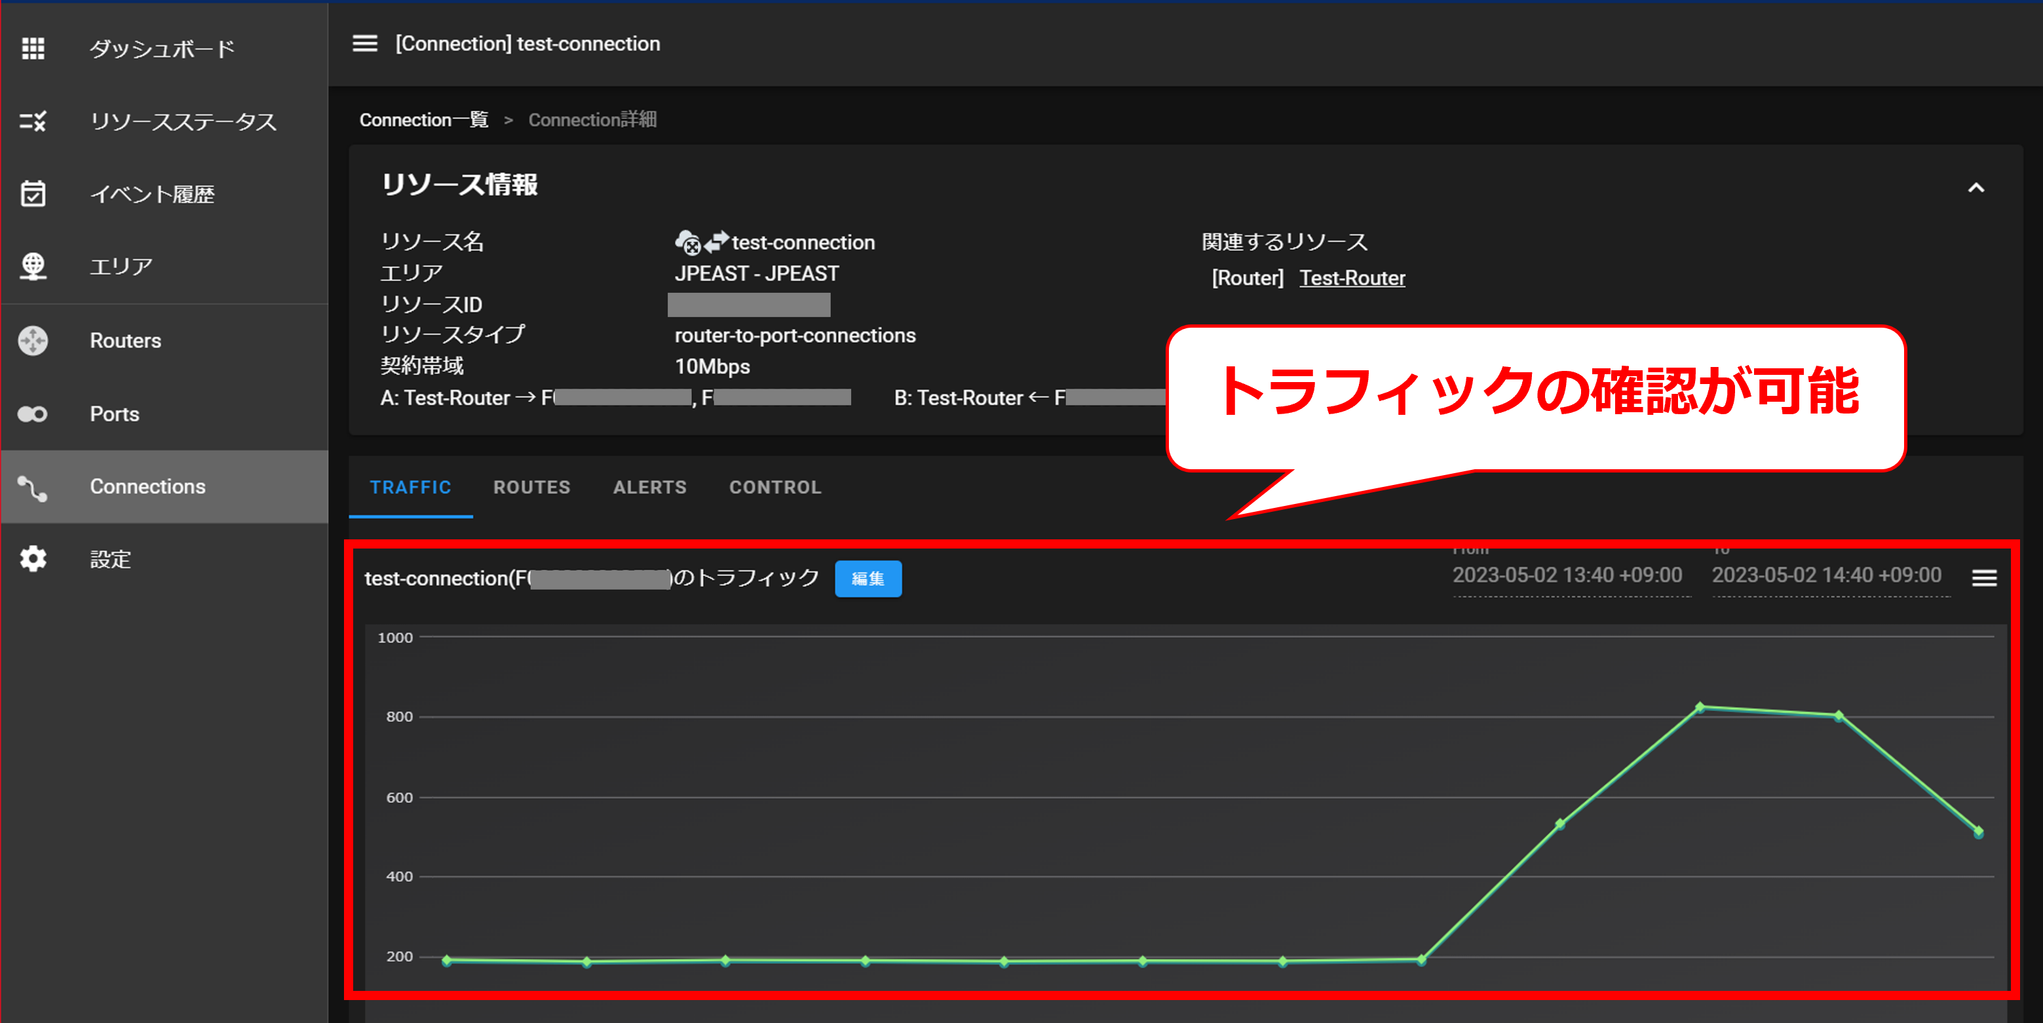
Task: Go back to the Connection一覧 breadcrumb
Action: 423,120
